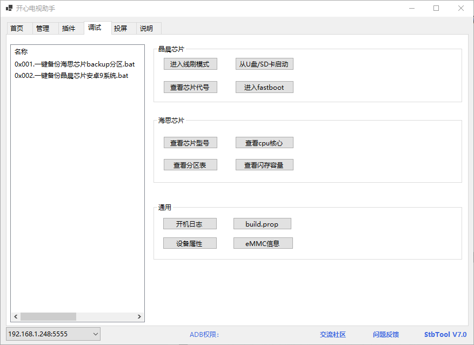Image resolution: width=474 pixels, height=345 pixels.
Task: Select 0x001 海思芯片backup分区 script
Action: pos(75,64)
